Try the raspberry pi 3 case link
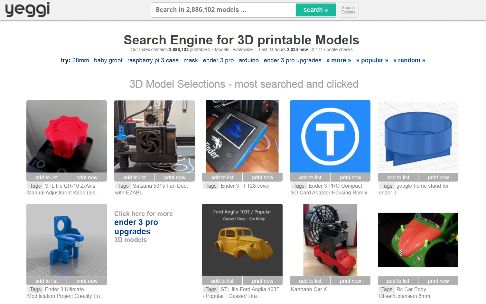 tap(153, 60)
